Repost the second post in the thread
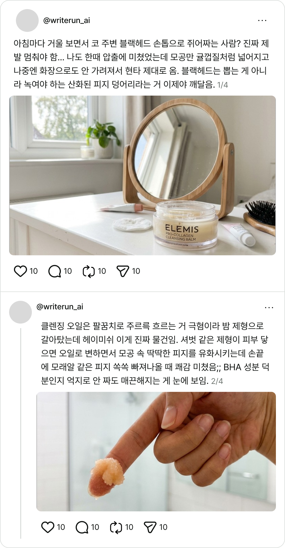The image size is (285, 548). (x=116, y=527)
